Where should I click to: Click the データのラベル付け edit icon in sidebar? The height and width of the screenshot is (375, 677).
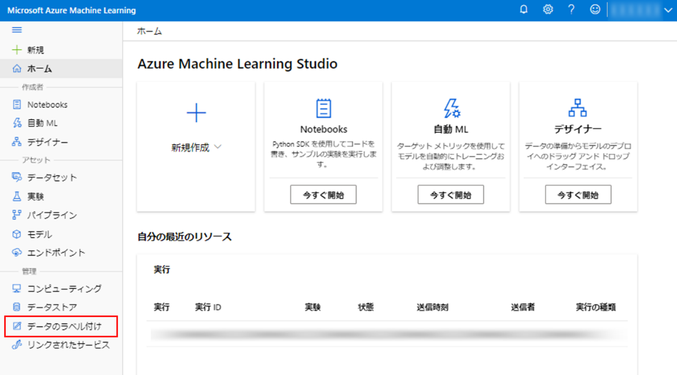click(x=17, y=326)
